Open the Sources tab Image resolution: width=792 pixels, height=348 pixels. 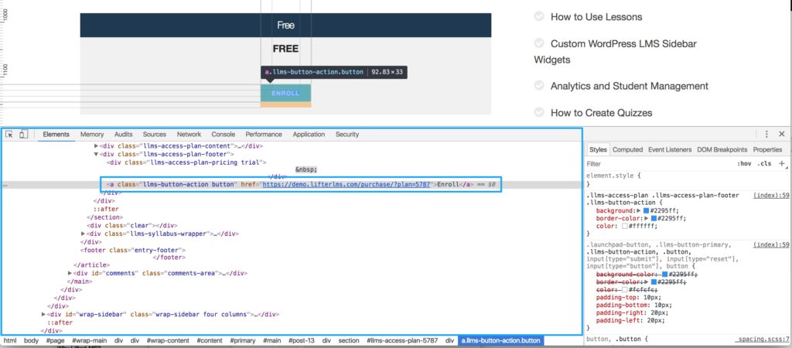pos(155,135)
